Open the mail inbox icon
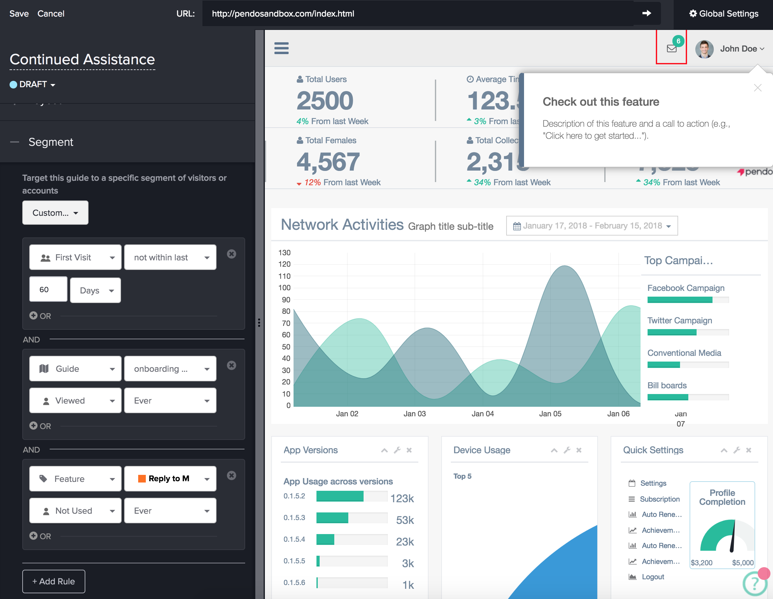 click(x=671, y=48)
